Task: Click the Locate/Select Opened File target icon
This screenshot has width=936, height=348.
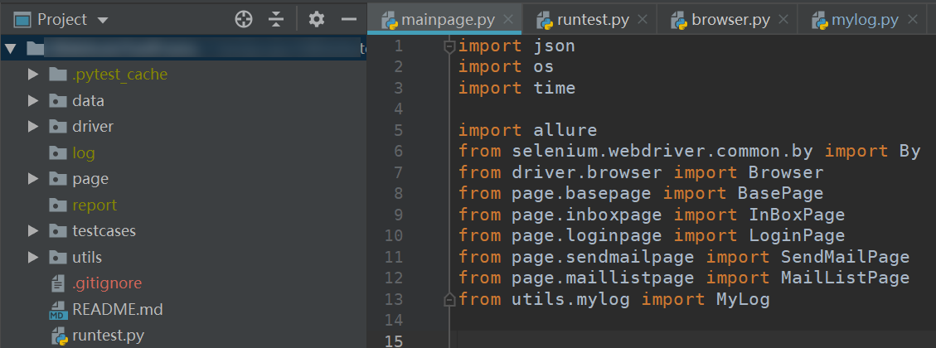Action: coord(243,19)
